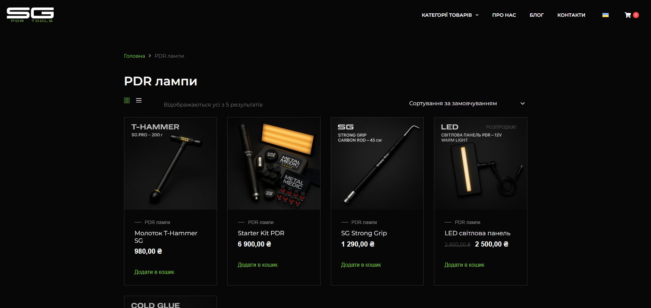651x308 pixels.
Task: Switch to grid view layout
Action: (x=127, y=100)
